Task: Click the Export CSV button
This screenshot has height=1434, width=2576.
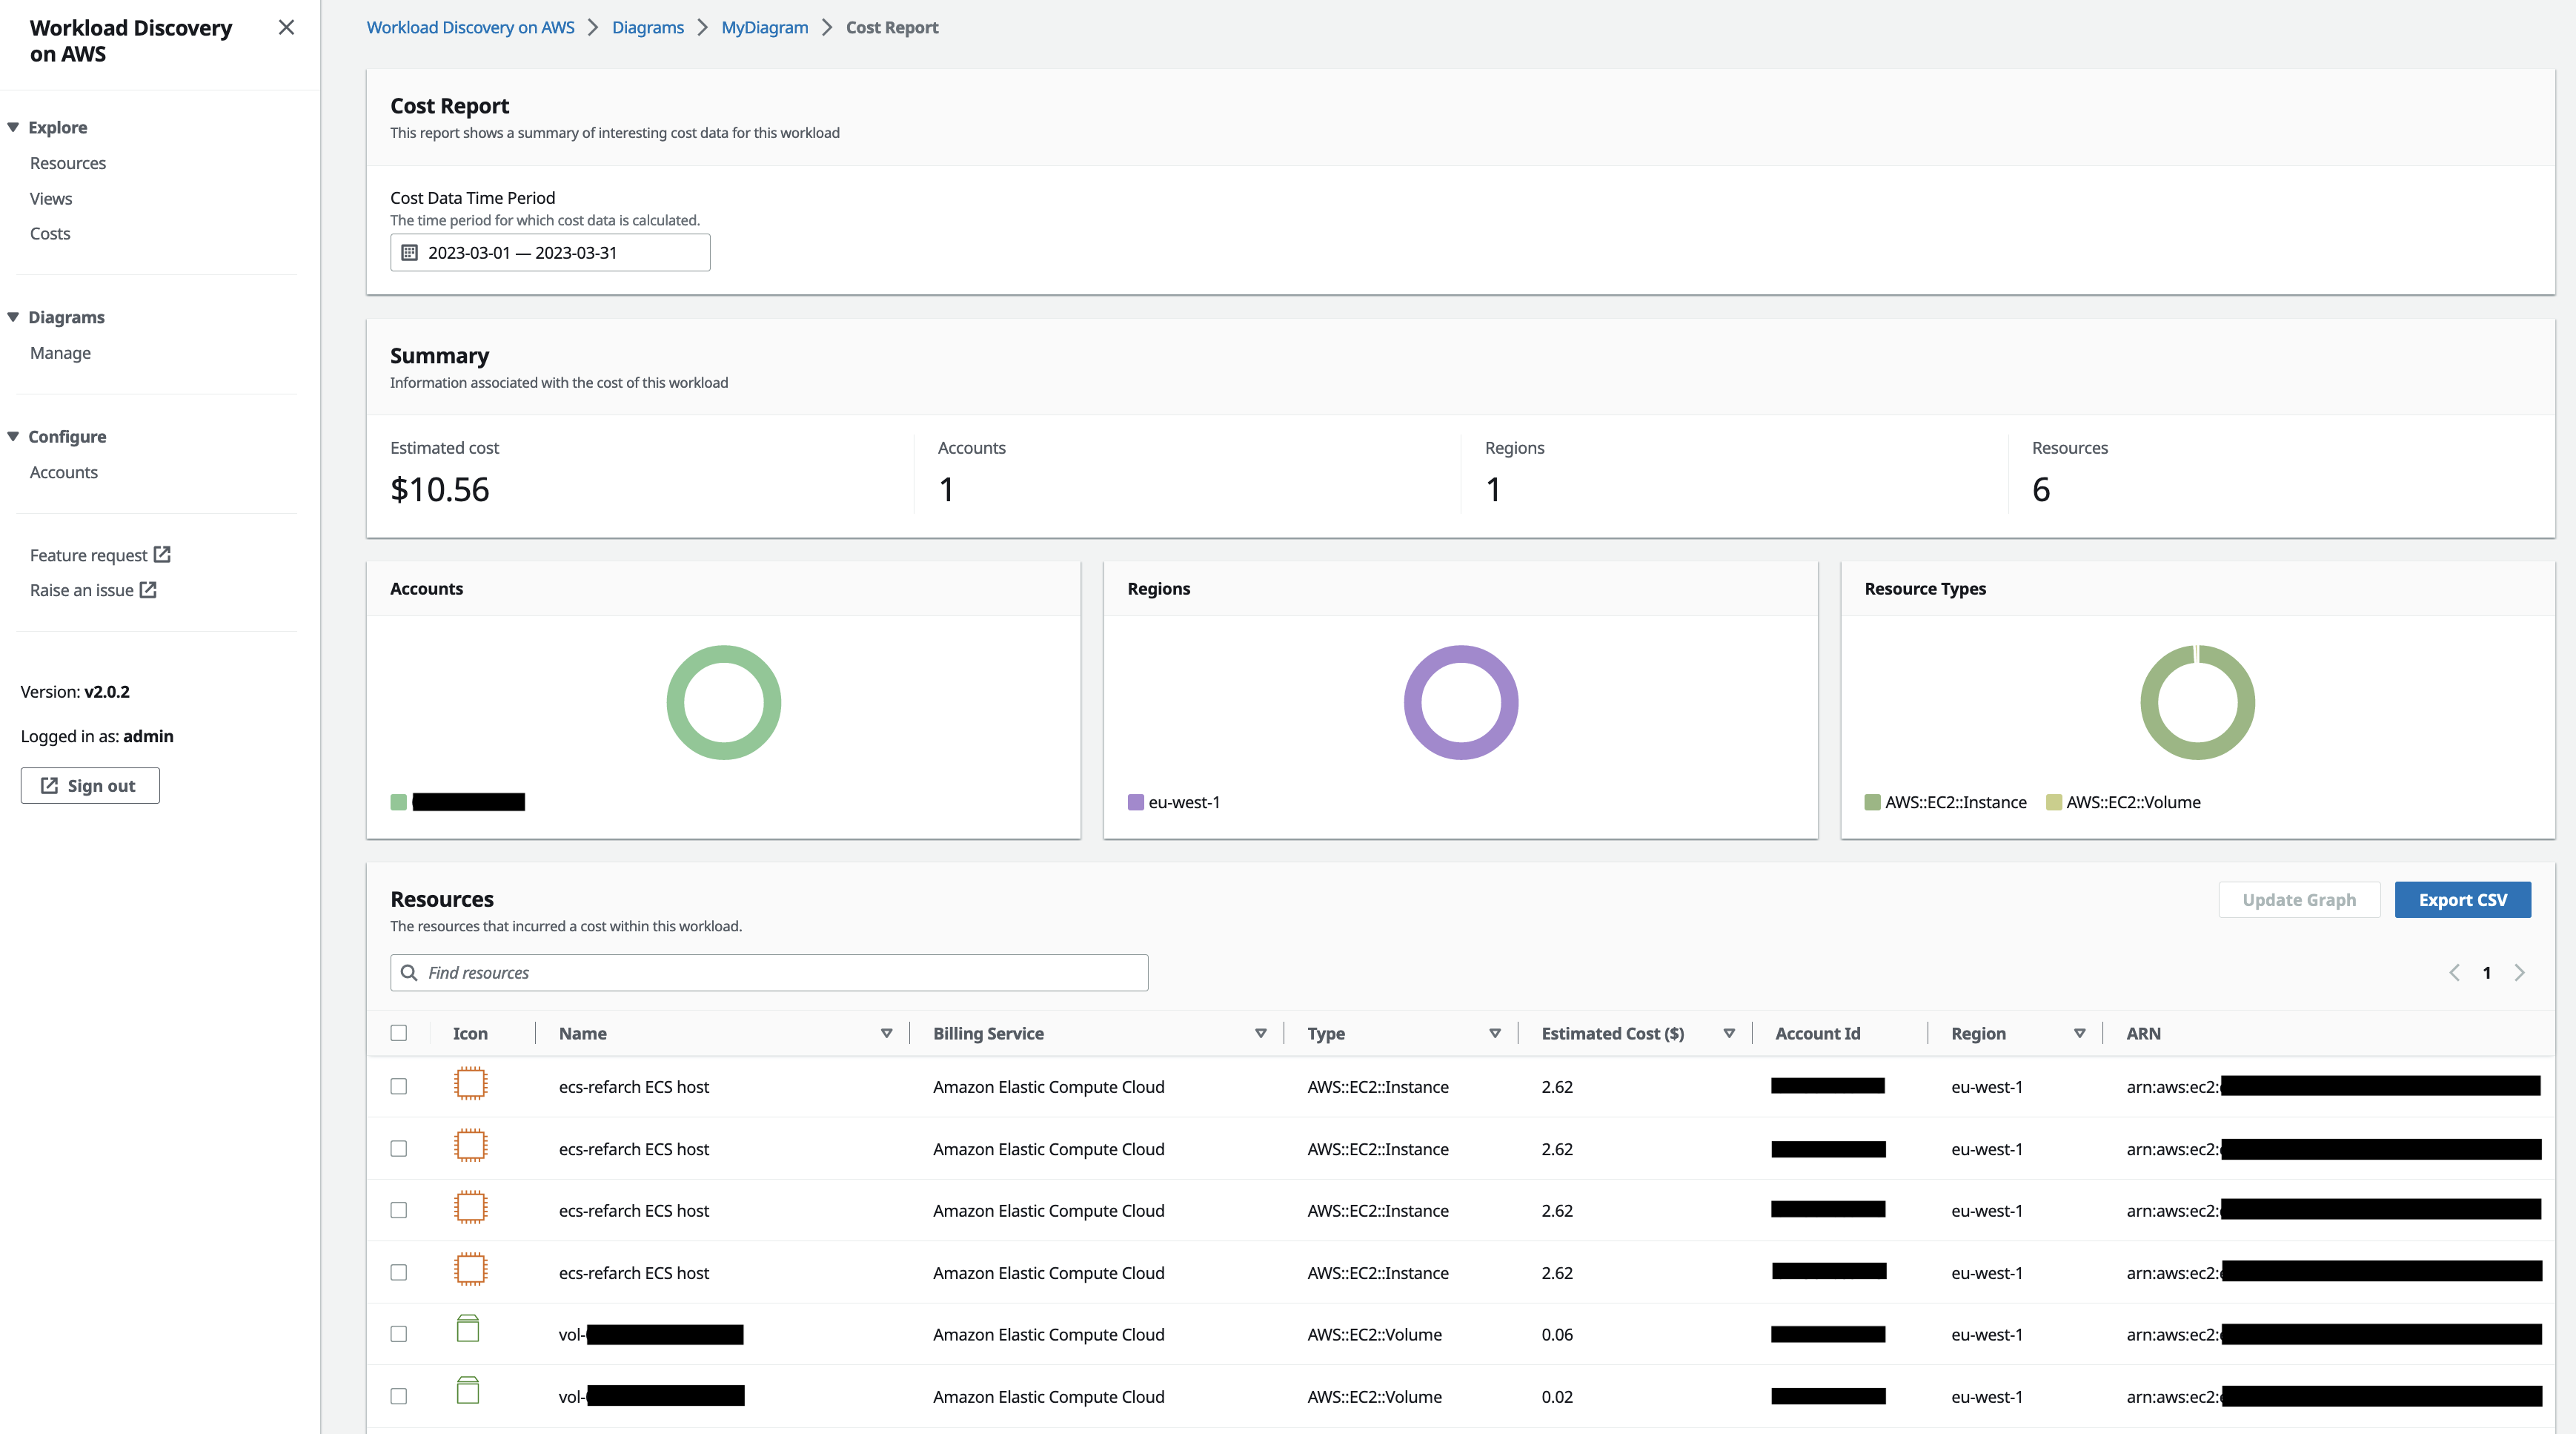Action: tap(2463, 899)
